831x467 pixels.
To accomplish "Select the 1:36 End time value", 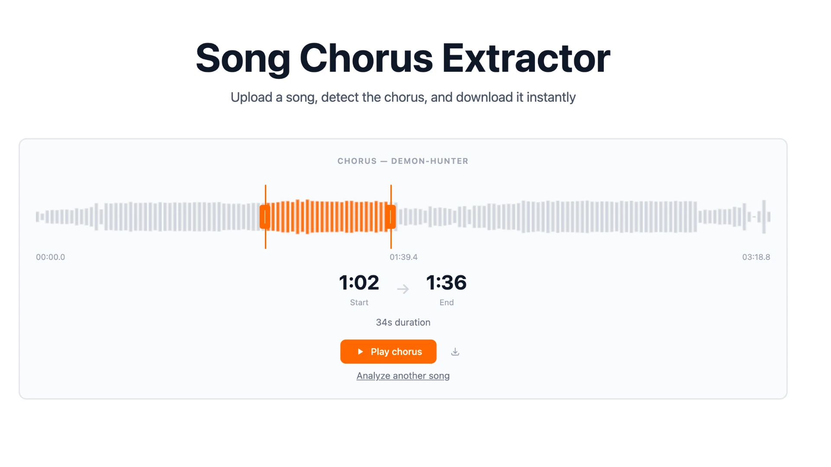I will coord(446,283).
